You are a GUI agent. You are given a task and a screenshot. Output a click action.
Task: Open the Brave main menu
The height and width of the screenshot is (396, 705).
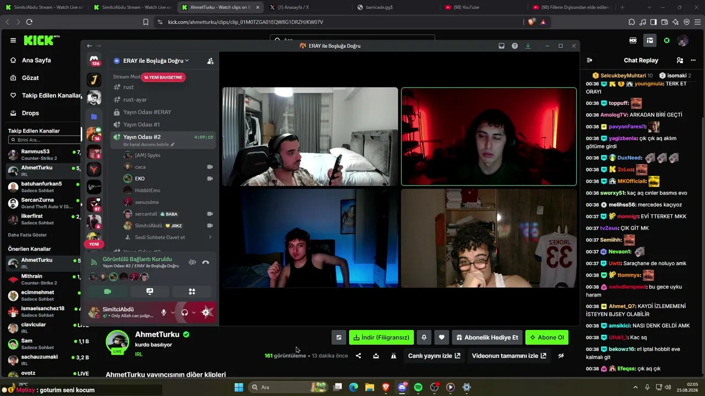pos(697,22)
